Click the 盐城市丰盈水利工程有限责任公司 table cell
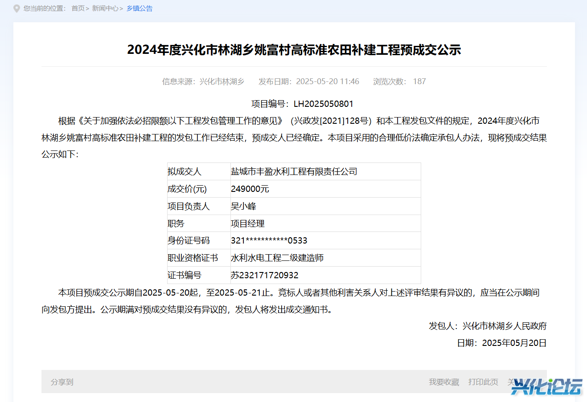 294,171
